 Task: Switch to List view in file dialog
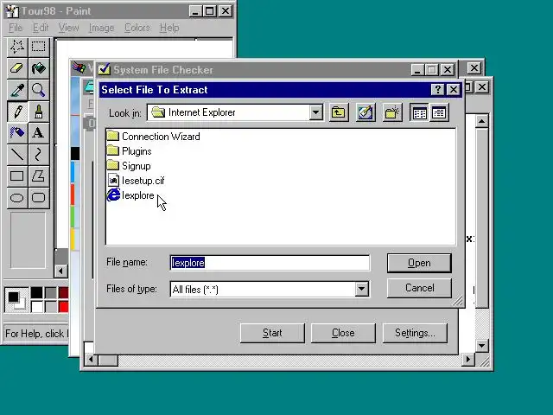tap(419, 113)
